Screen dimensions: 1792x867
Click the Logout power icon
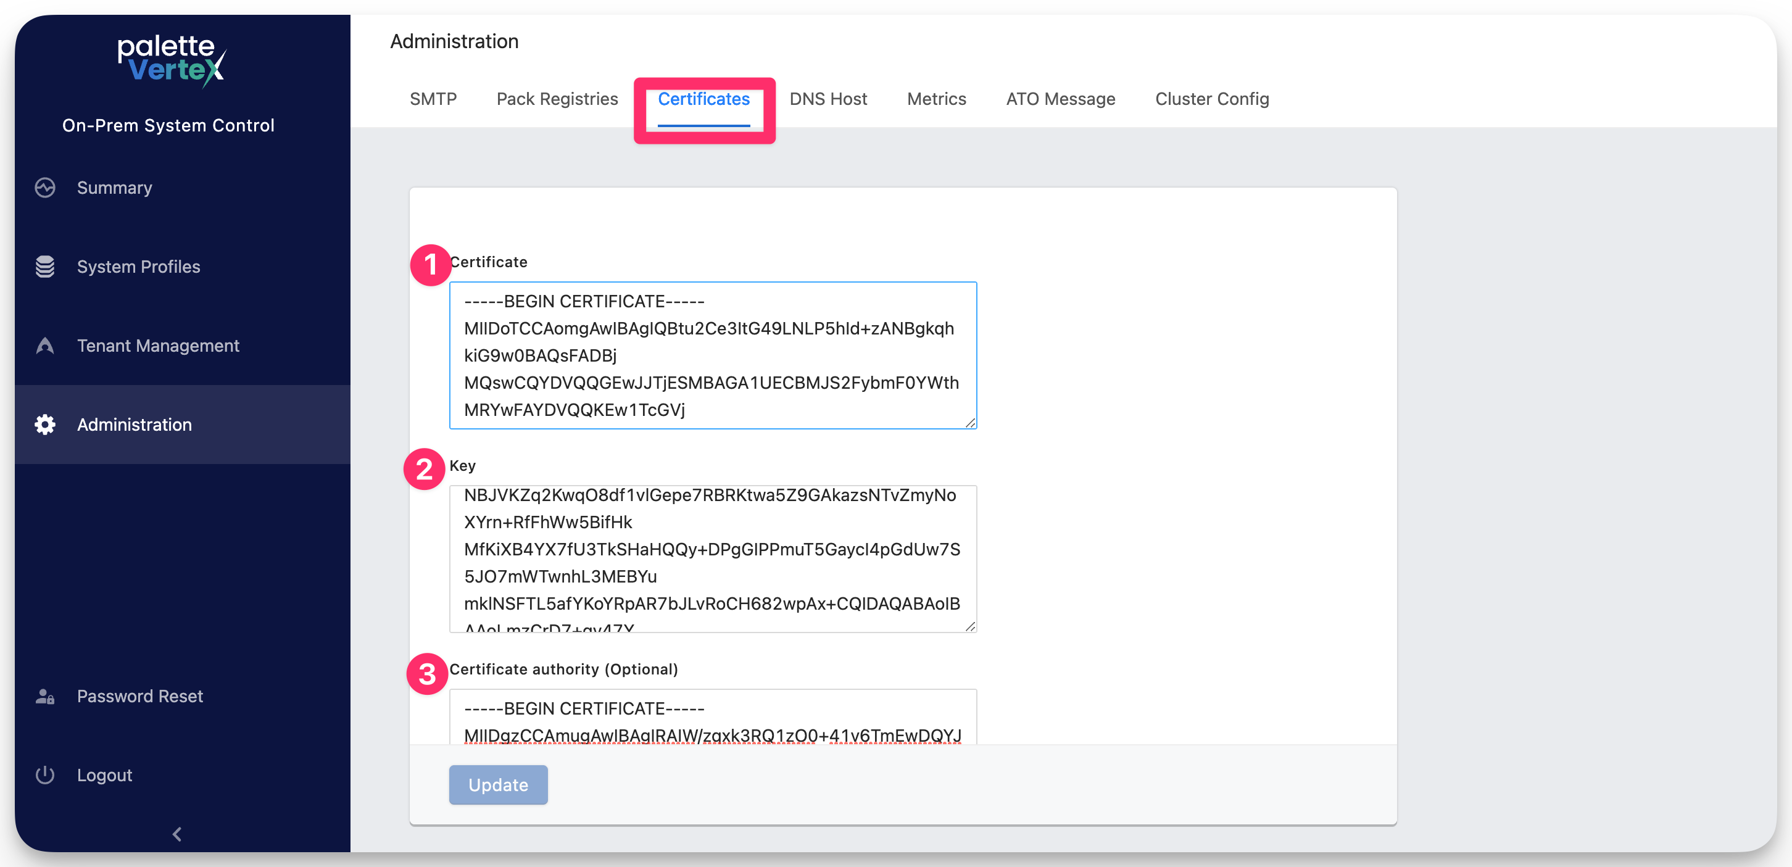(45, 775)
